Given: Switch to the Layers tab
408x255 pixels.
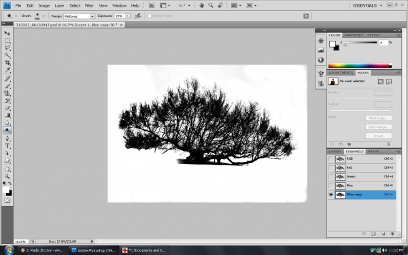Looking at the screenshot, I should click(335, 152).
